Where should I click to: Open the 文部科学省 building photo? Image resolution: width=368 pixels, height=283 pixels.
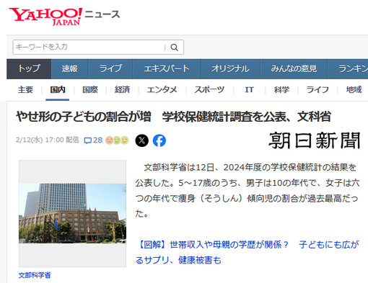point(72,213)
